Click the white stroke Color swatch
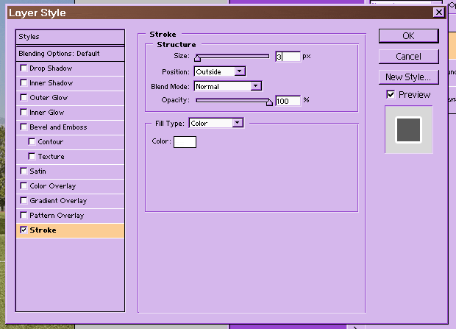Screen dimensions: 456x329 (x=185, y=141)
